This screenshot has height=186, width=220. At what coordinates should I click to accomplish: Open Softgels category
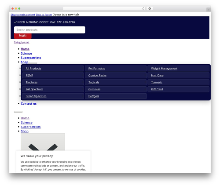pyautogui.click(x=94, y=96)
